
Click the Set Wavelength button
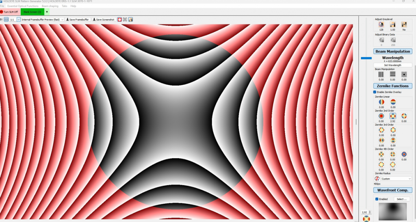click(392, 65)
